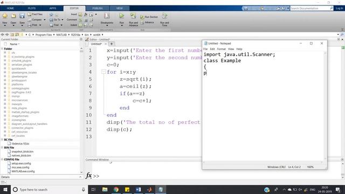
Task: Open notification center in system tray
Action: pos(338,190)
